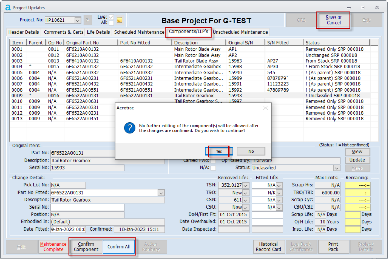Open Scheduled Maintenance tab
388x259 pixels.
[x=139, y=32]
